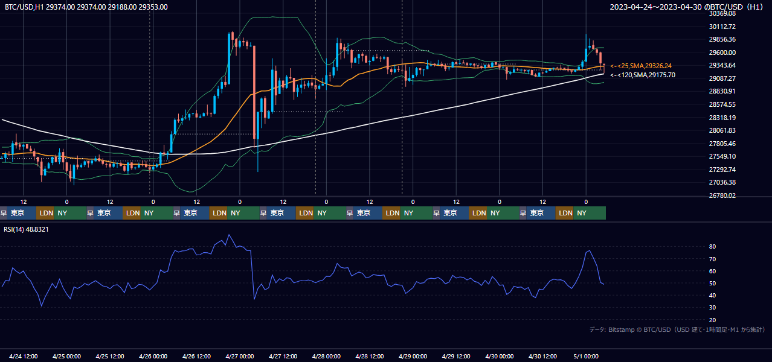Click price axis label 27036.38
This screenshot has height=362, width=772.
[x=722, y=182]
